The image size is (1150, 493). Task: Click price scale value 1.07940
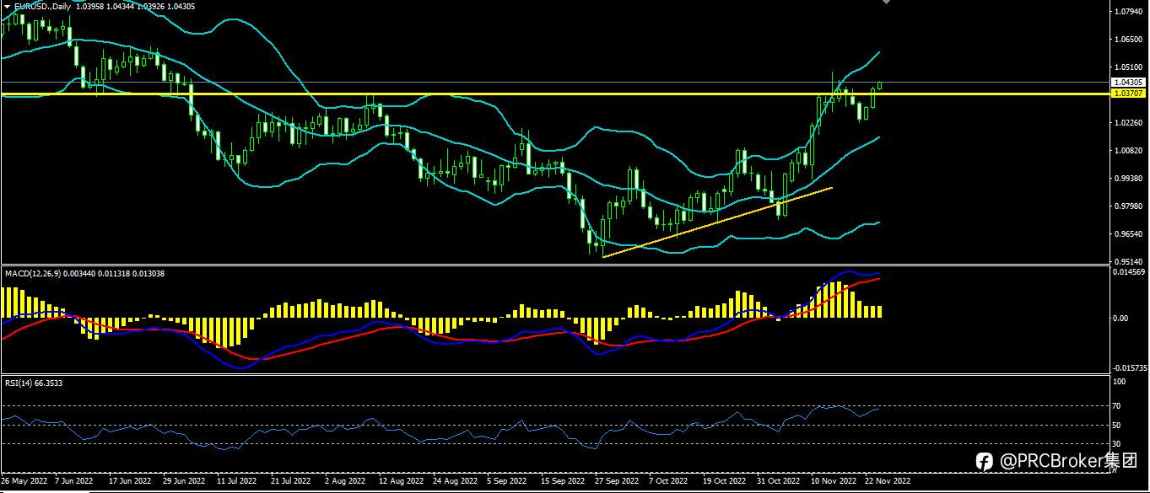[x=1129, y=12]
